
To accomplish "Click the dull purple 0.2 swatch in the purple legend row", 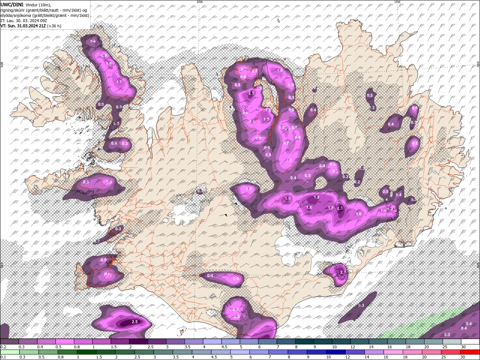I will (x=9, y=342).
